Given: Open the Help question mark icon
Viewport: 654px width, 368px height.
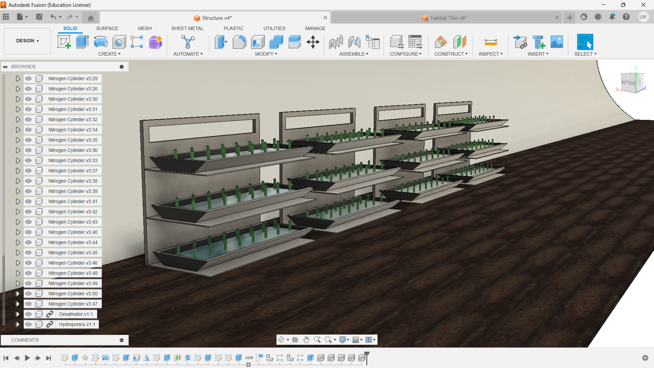Looking at the screenshot, I should click(x=626, y=17).
